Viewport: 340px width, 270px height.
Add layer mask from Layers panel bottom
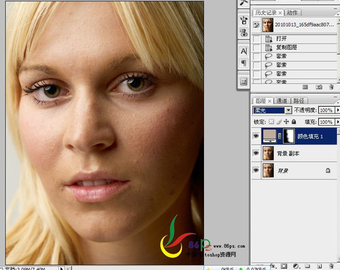tap(284, 266)
